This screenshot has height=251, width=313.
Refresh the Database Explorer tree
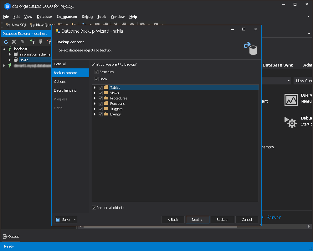tap(6, 42)
